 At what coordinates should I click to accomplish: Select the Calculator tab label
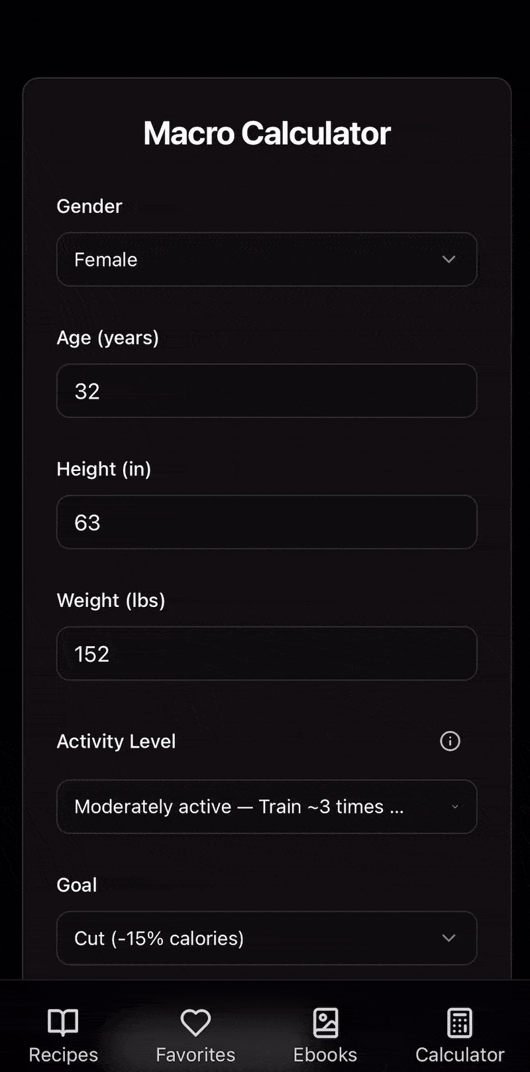coord(460,1055)
